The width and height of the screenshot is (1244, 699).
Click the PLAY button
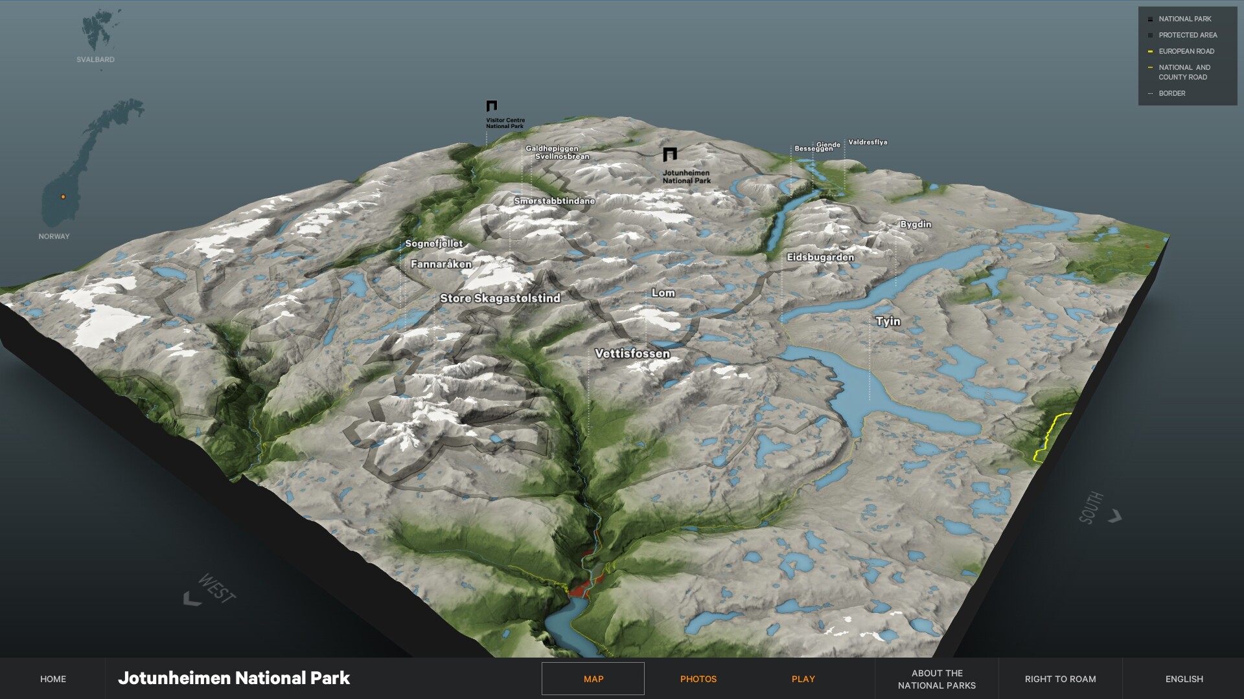coord(803,679)
